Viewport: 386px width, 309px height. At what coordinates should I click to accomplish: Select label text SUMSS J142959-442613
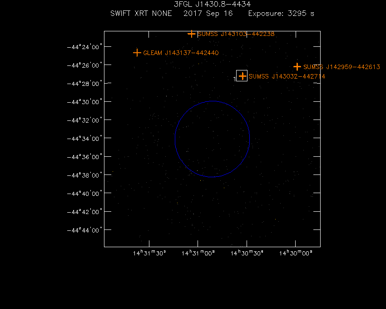(x=341, y=67)
